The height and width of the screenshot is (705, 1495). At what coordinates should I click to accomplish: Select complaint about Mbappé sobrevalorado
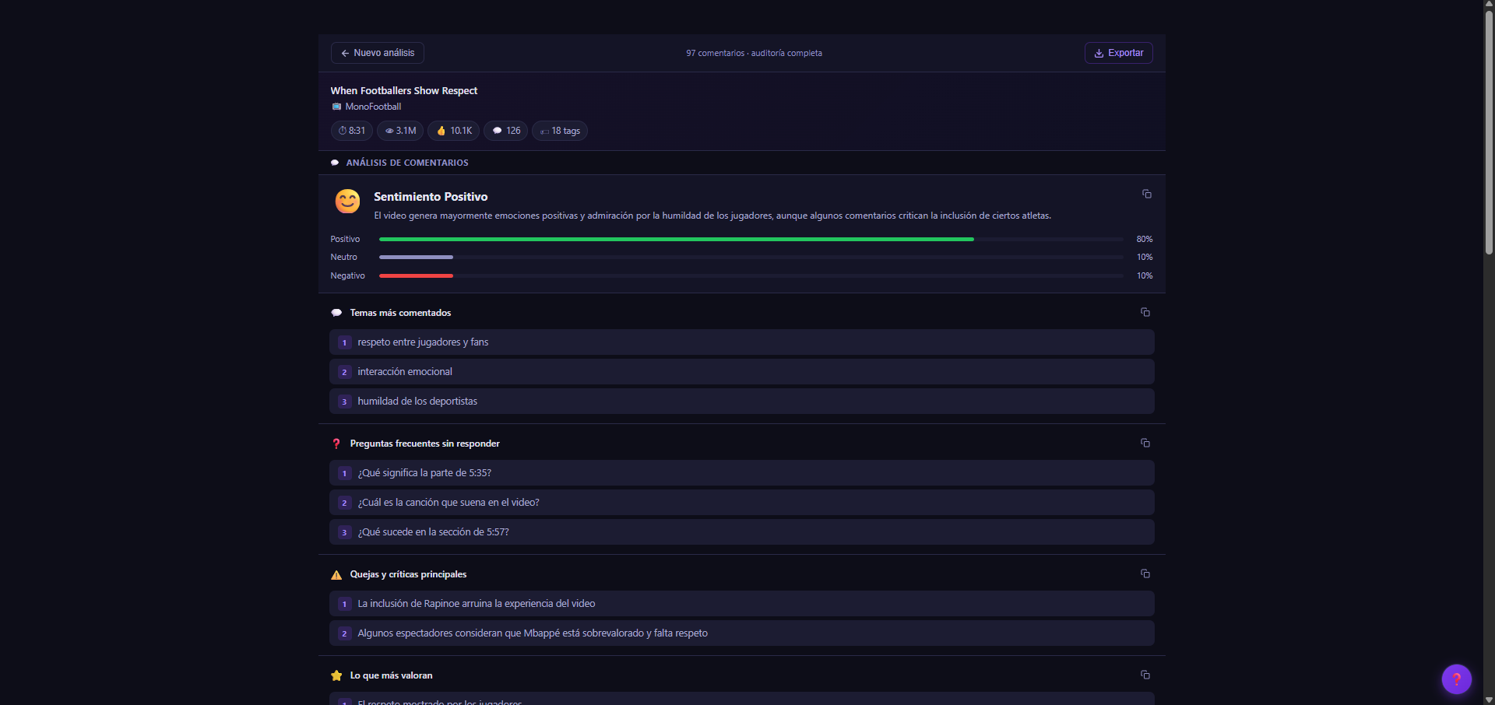pos(741,633)
